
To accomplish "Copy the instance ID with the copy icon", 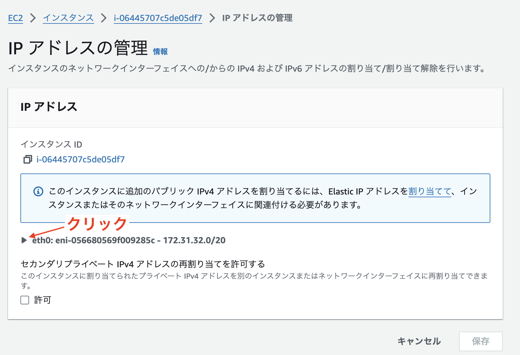I will pyautogui.click(x=27, y=160).
